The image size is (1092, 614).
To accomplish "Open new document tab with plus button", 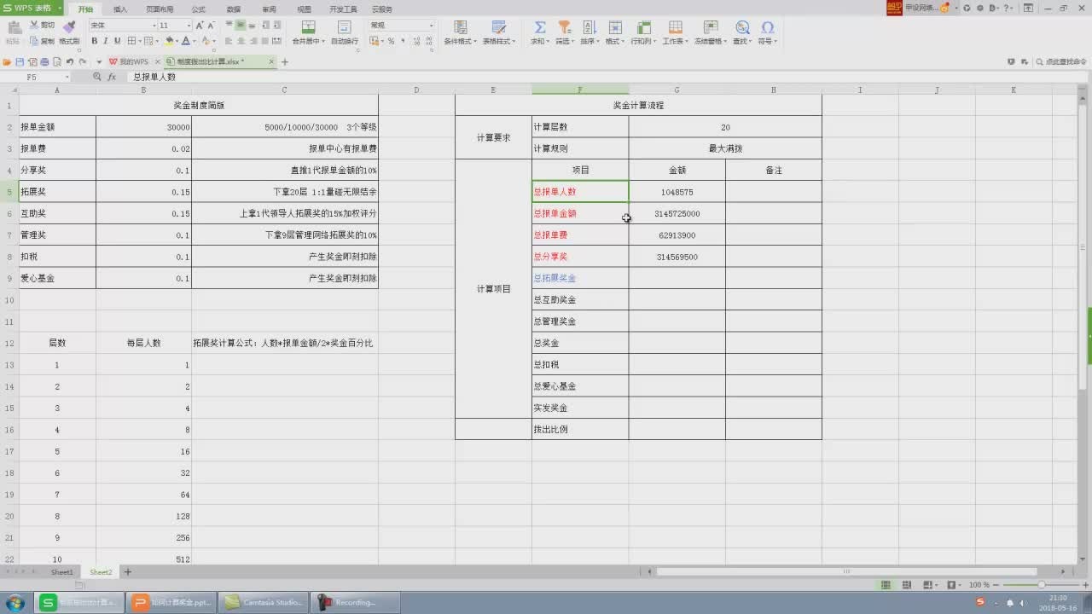I will (x=285, y=62).
